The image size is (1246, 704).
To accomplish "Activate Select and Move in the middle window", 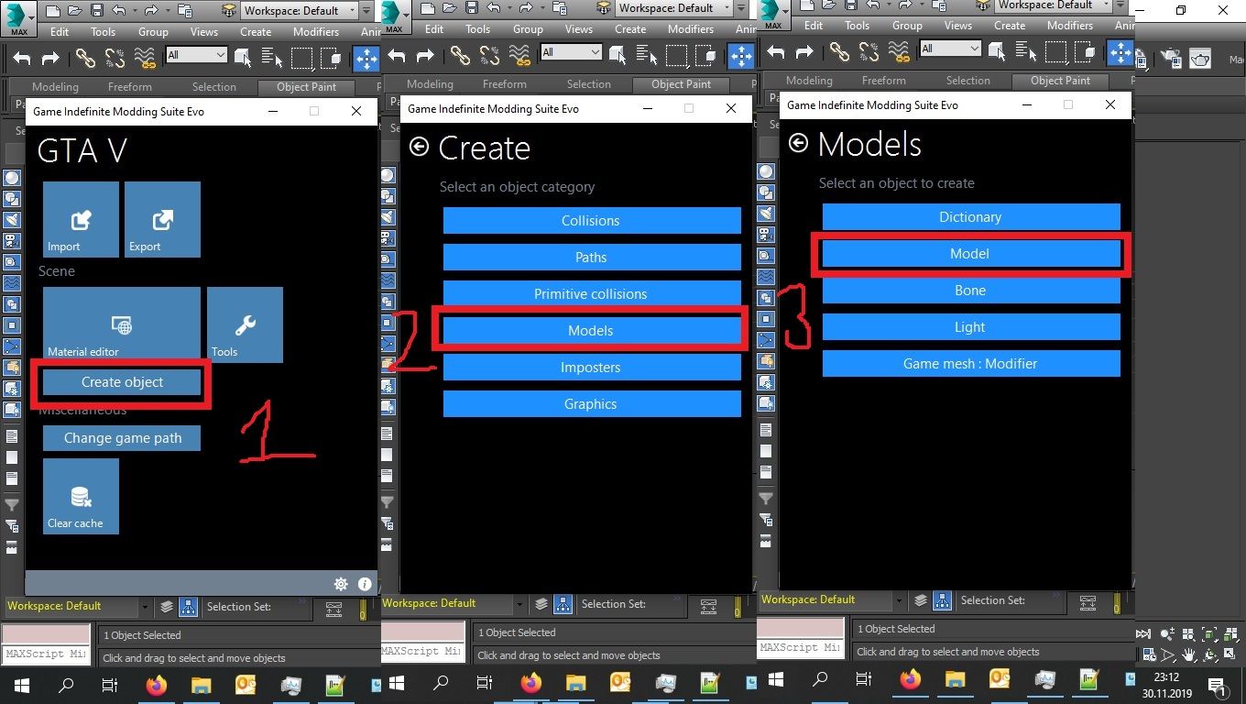I will 741,56.
